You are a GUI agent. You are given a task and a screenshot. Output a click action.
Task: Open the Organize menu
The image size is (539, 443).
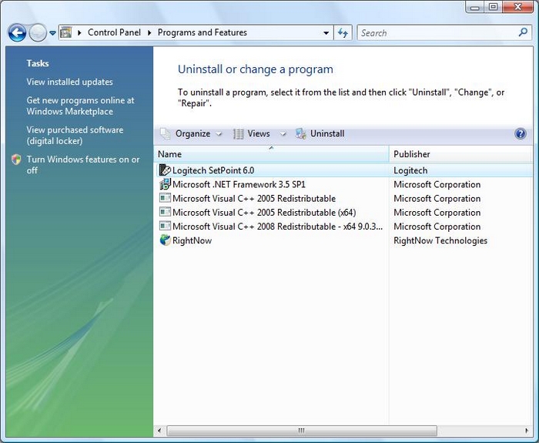[x=192, y=133]
